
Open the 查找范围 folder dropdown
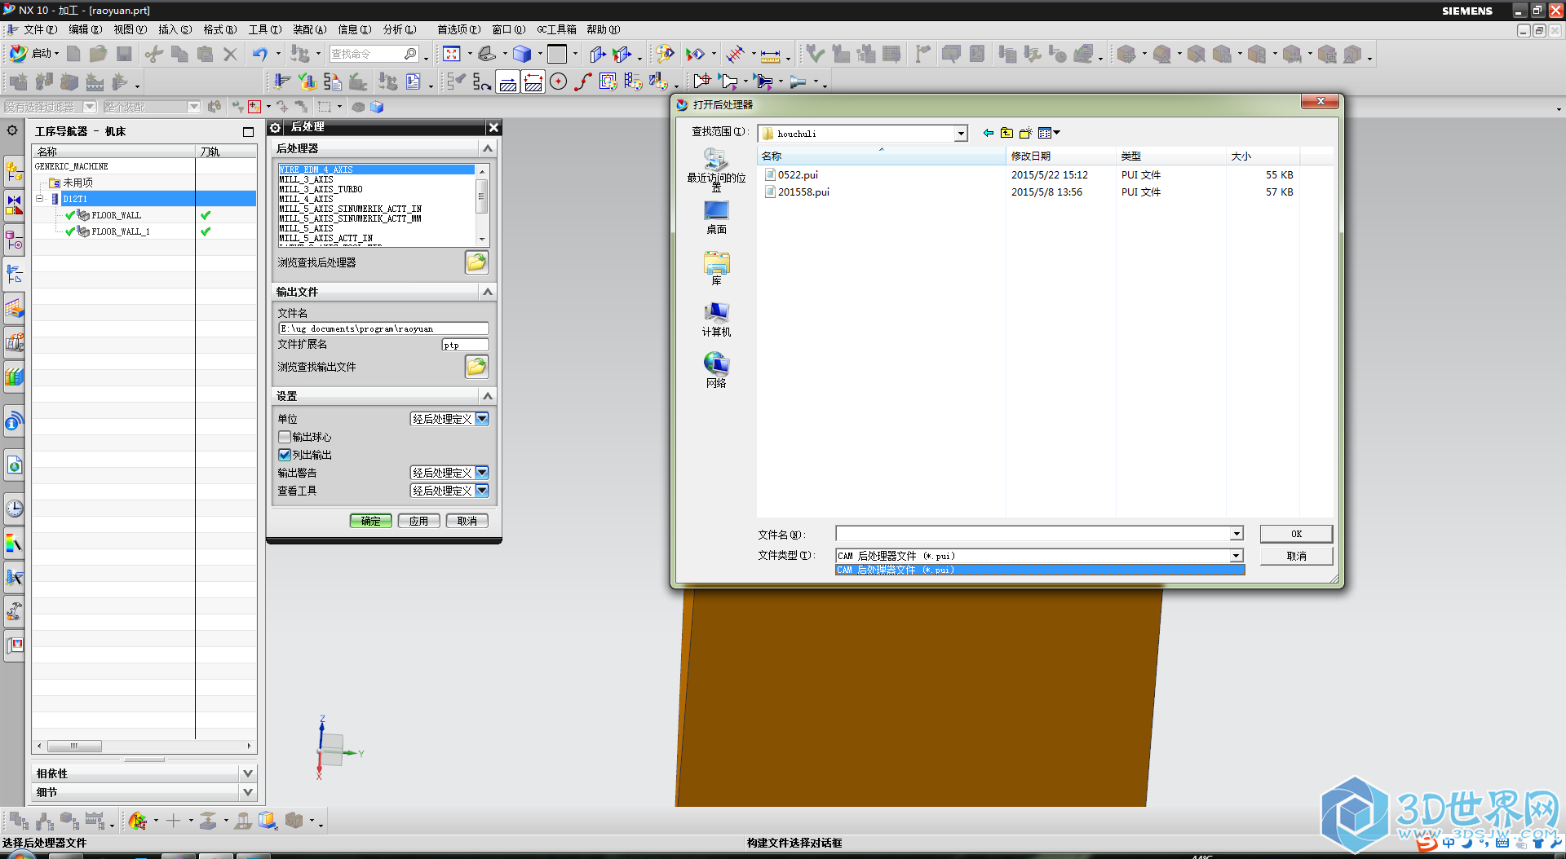tap(961, 134)
